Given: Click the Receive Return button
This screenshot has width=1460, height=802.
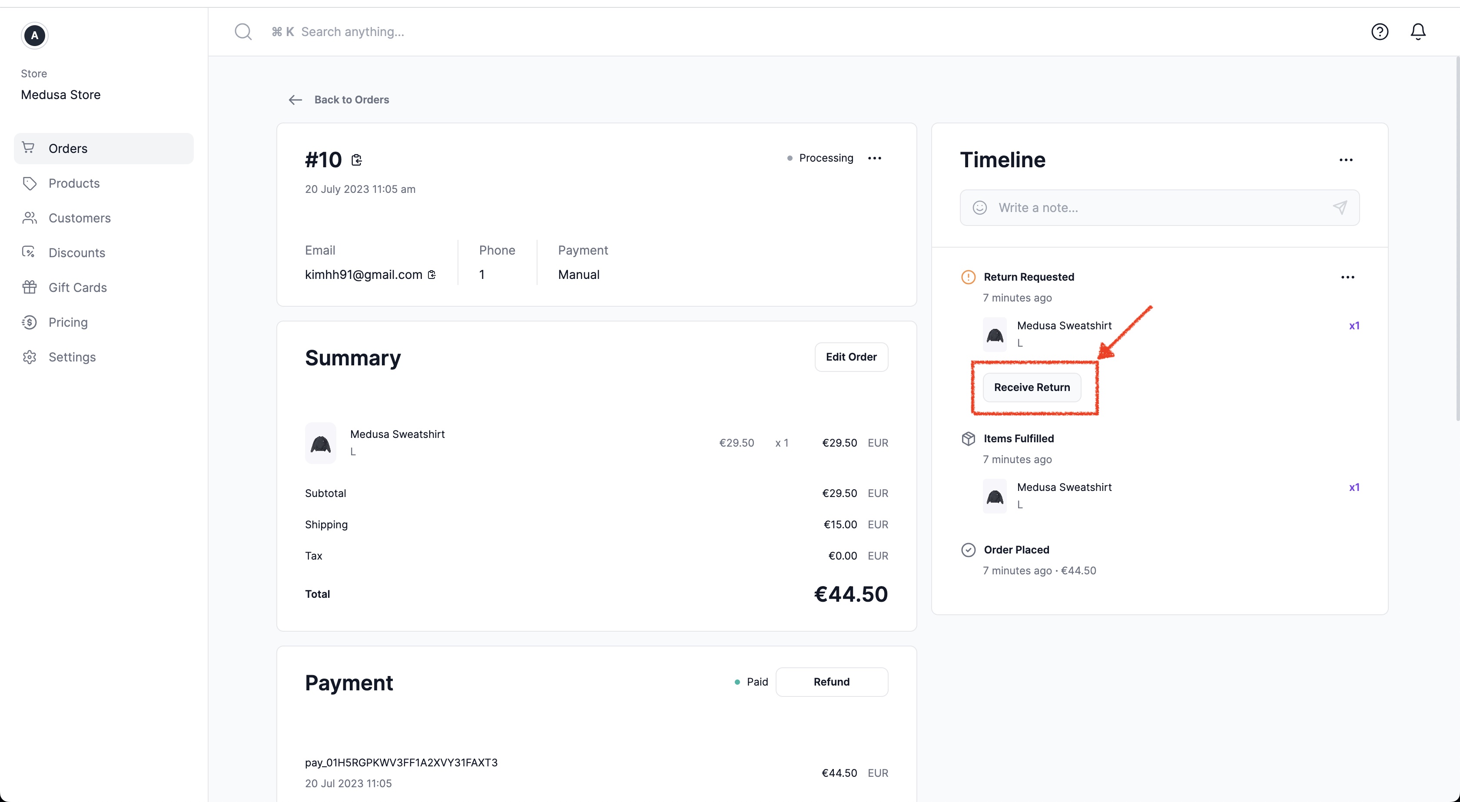Looking at the screenshot, I should tap(1032, 387).
